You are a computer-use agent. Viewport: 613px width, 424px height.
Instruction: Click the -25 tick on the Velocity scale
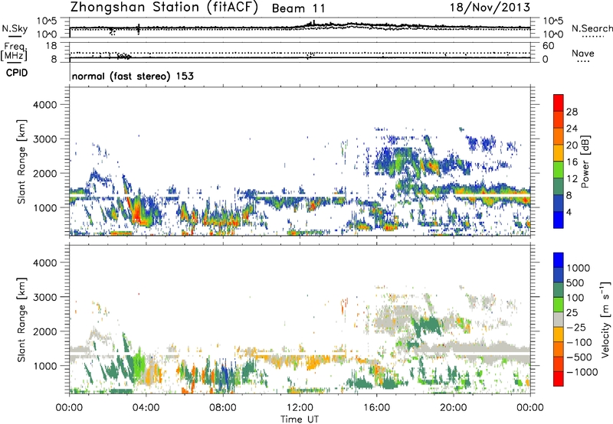(x=575, y=327)
